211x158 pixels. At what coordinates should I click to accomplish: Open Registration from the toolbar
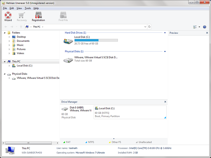point(38,17)
